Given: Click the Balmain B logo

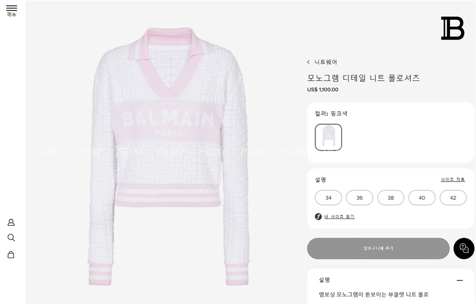Looking at the screenshot, I should pyautogui.click(x=453, y=29).
